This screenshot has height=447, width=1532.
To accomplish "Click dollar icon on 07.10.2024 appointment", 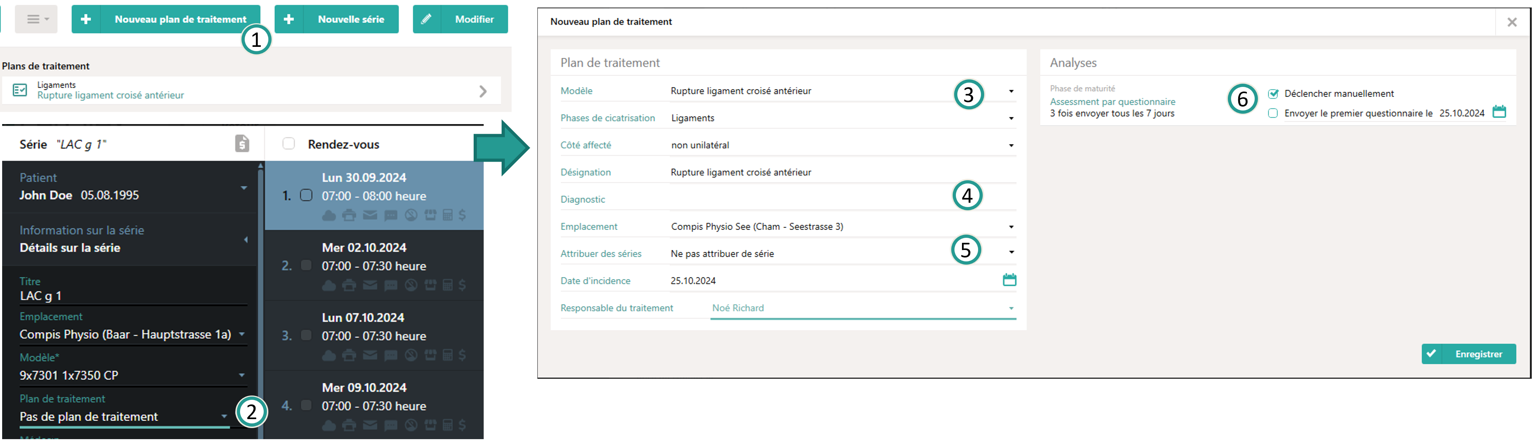I will click(x=463, y=355).
